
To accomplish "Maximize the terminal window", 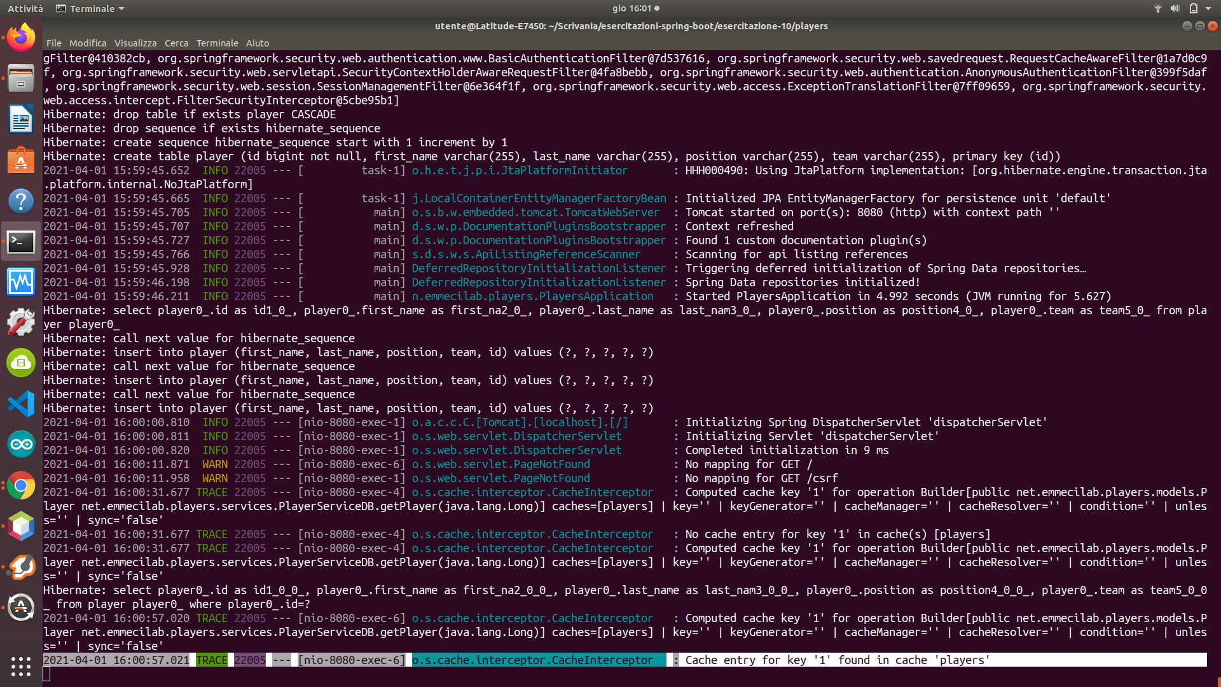I will (1200, 26).
